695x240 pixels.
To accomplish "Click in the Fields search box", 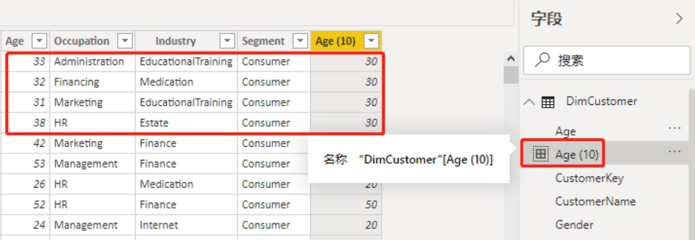I will point(616,61).
